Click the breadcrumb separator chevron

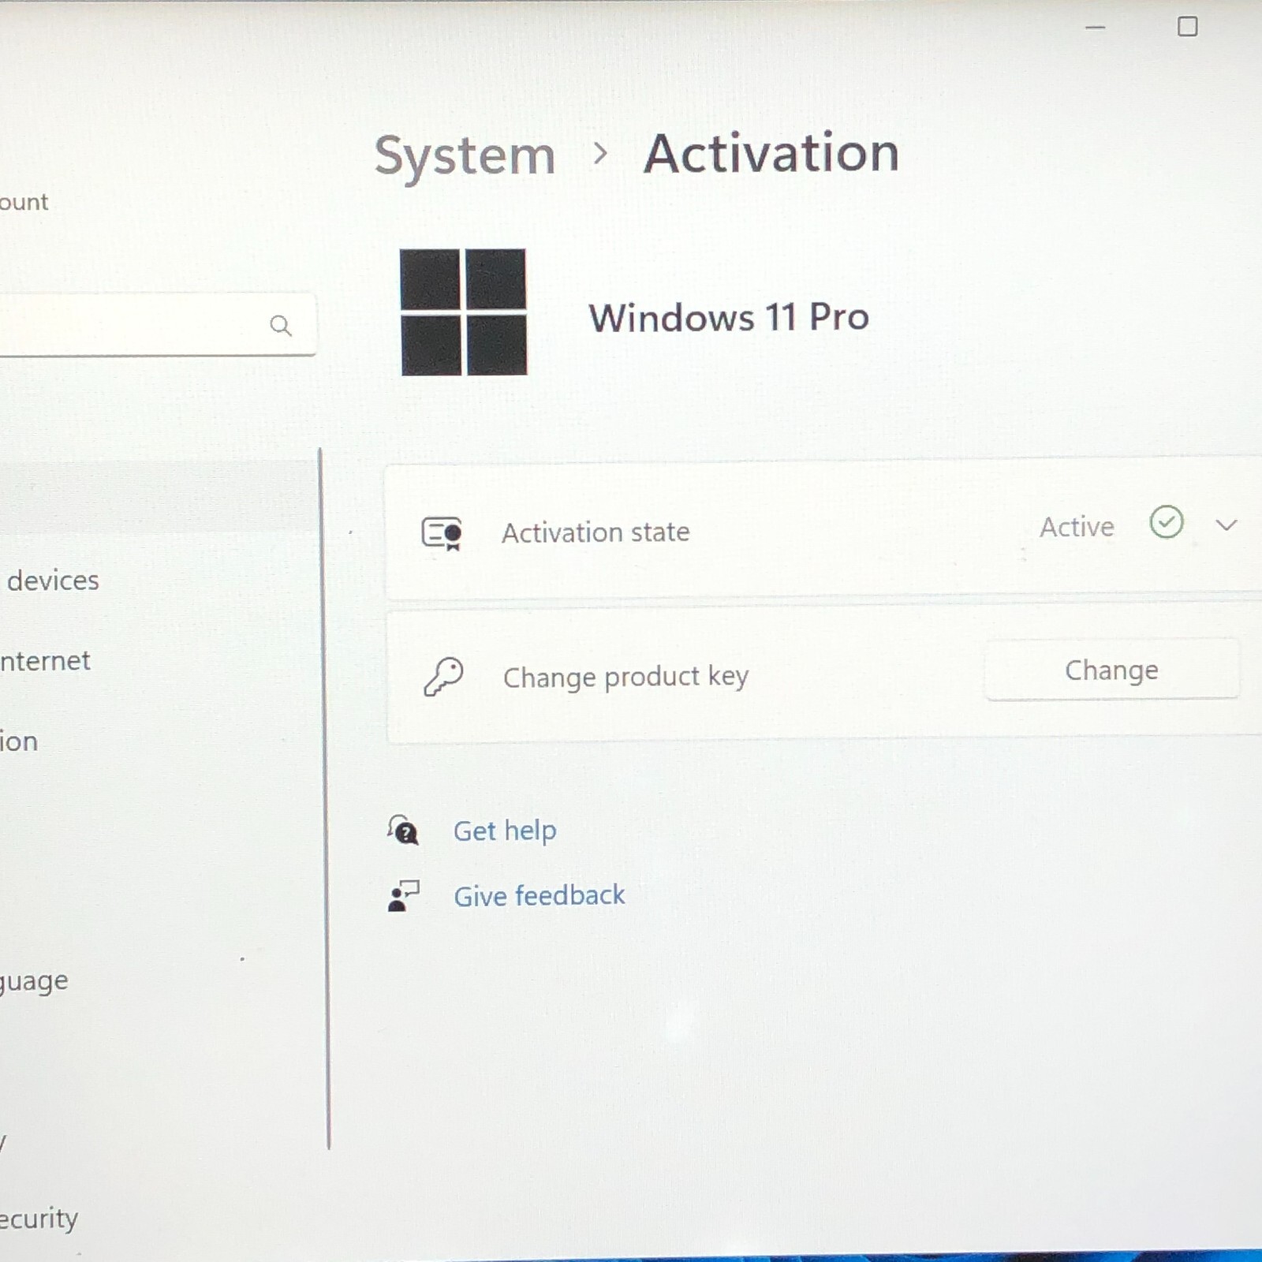tap(600, 153)
